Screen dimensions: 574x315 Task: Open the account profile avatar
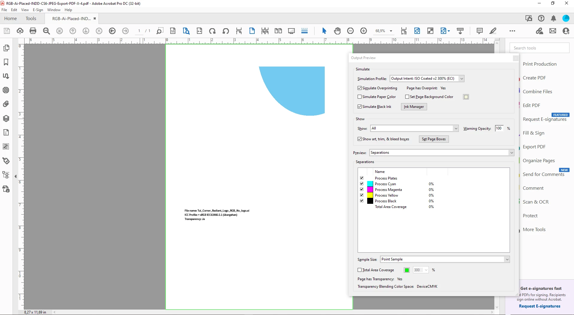566,19
